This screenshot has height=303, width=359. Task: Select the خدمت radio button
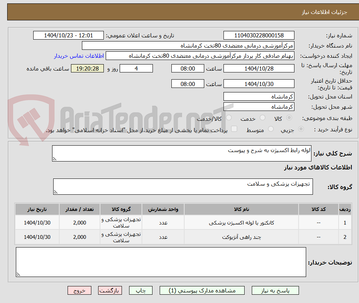coord(262,118)
